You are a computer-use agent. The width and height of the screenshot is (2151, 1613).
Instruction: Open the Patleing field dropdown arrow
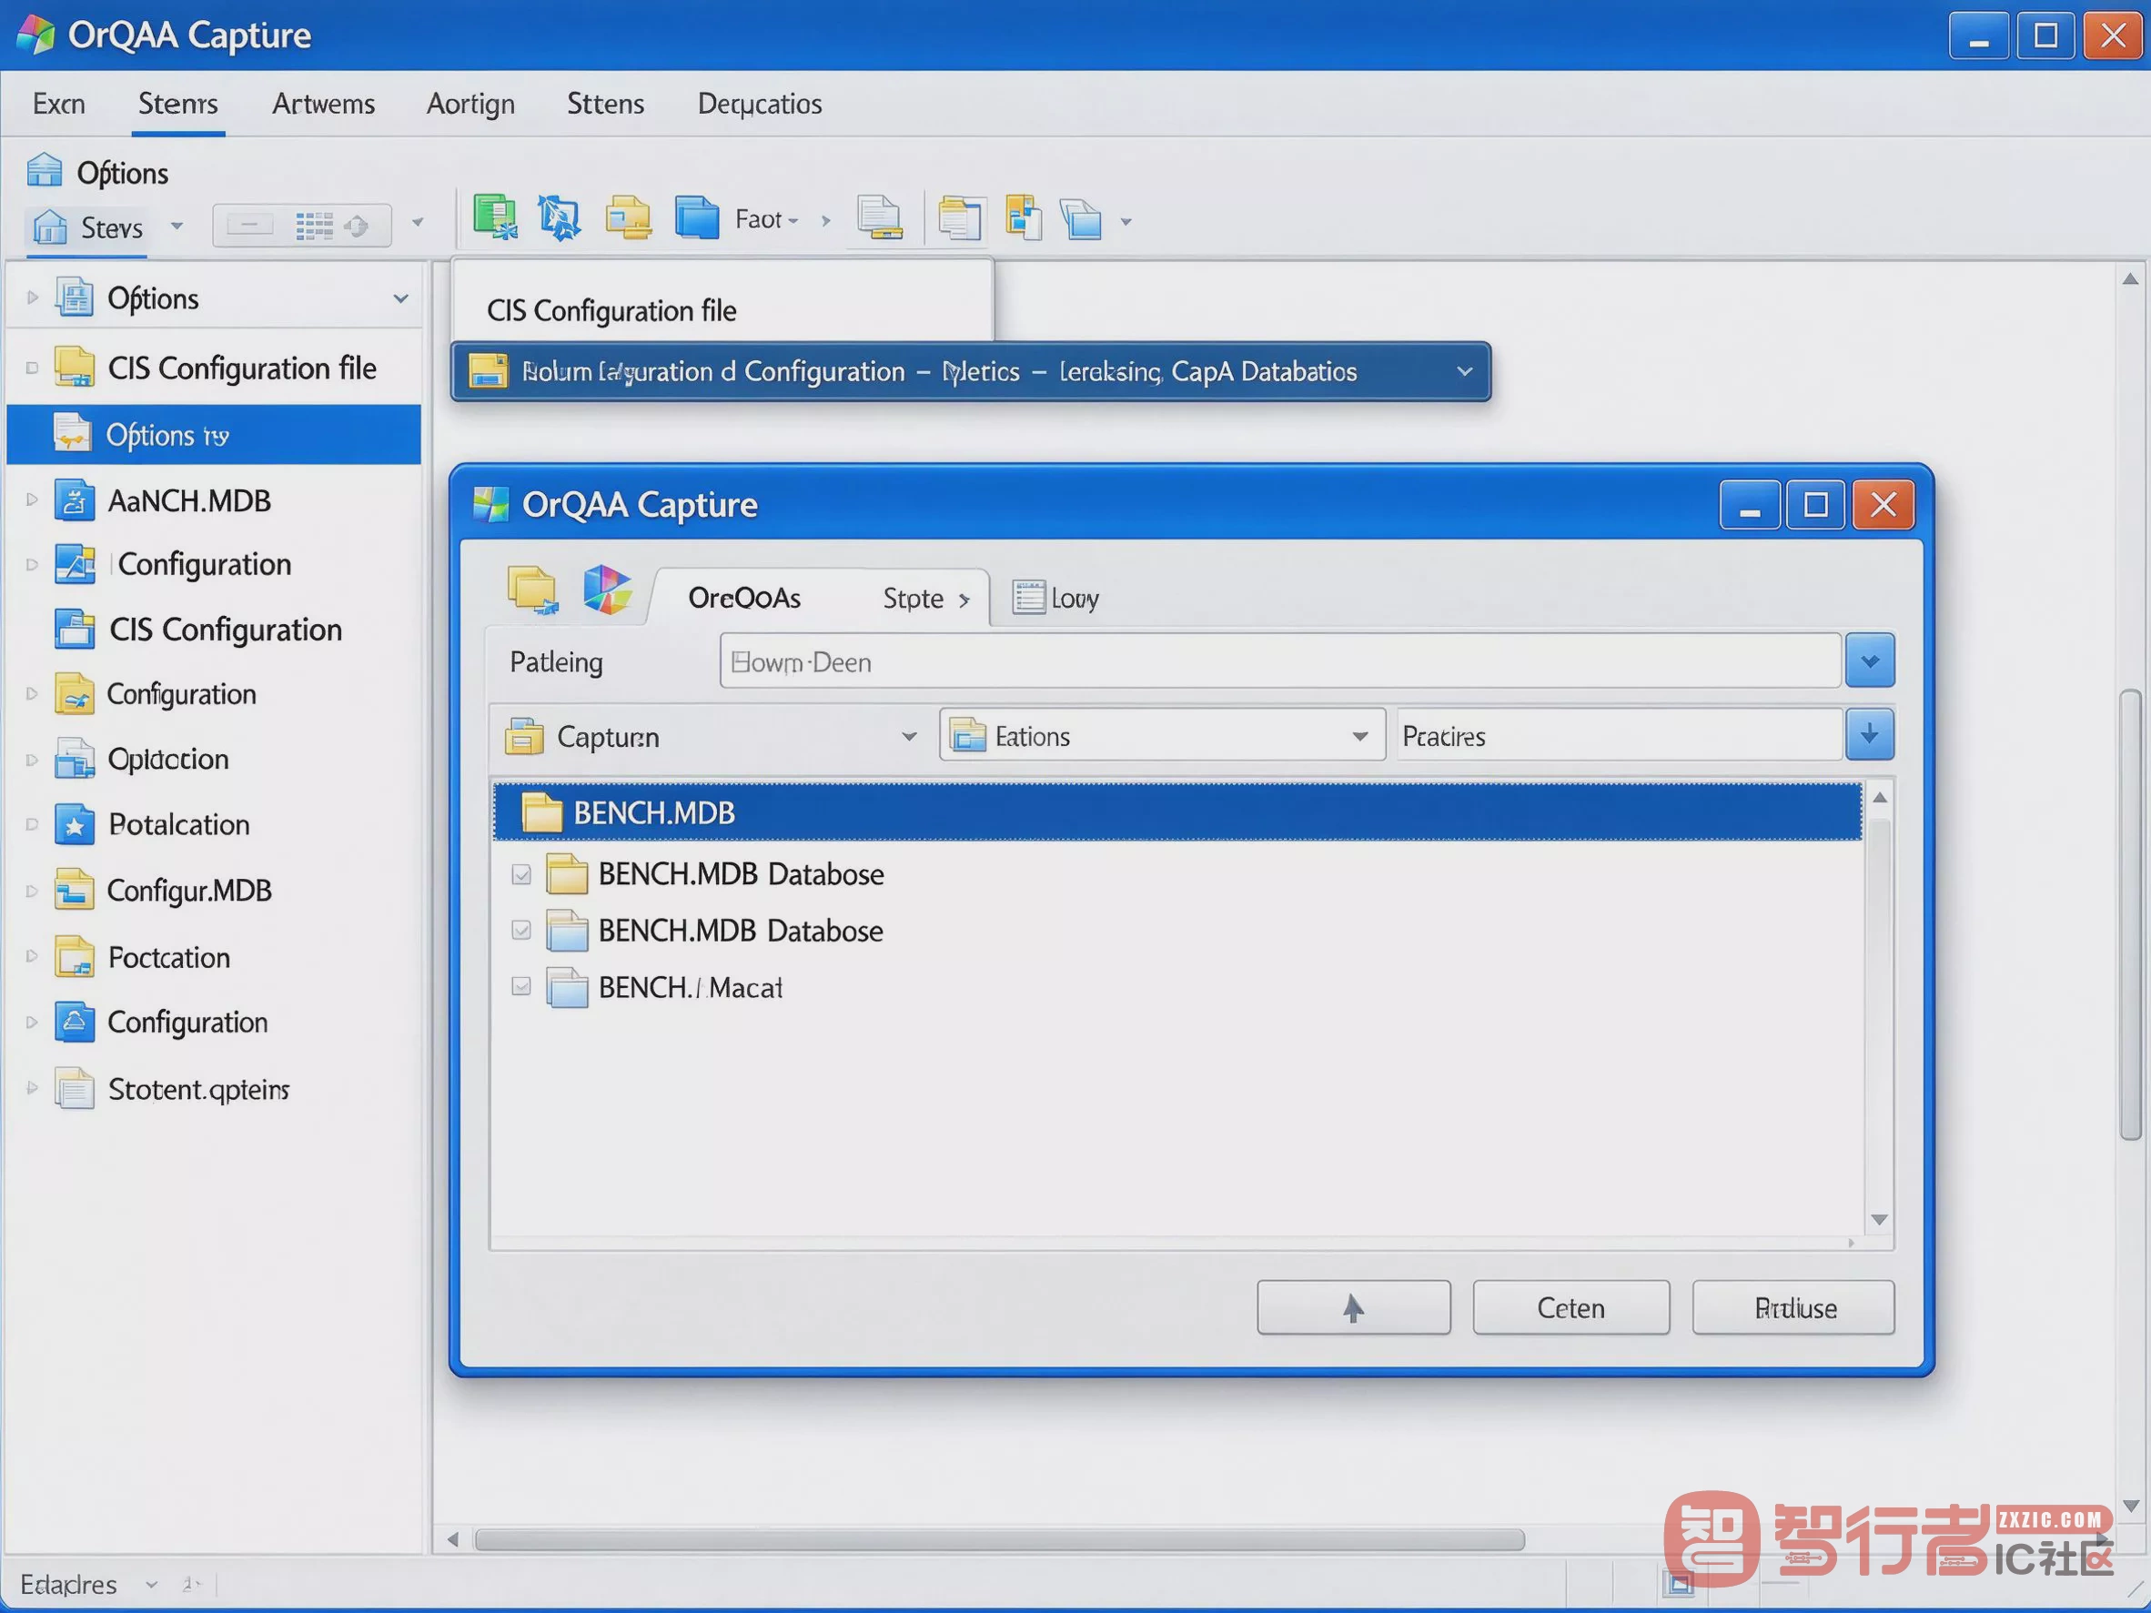(x=1870, y=661)
